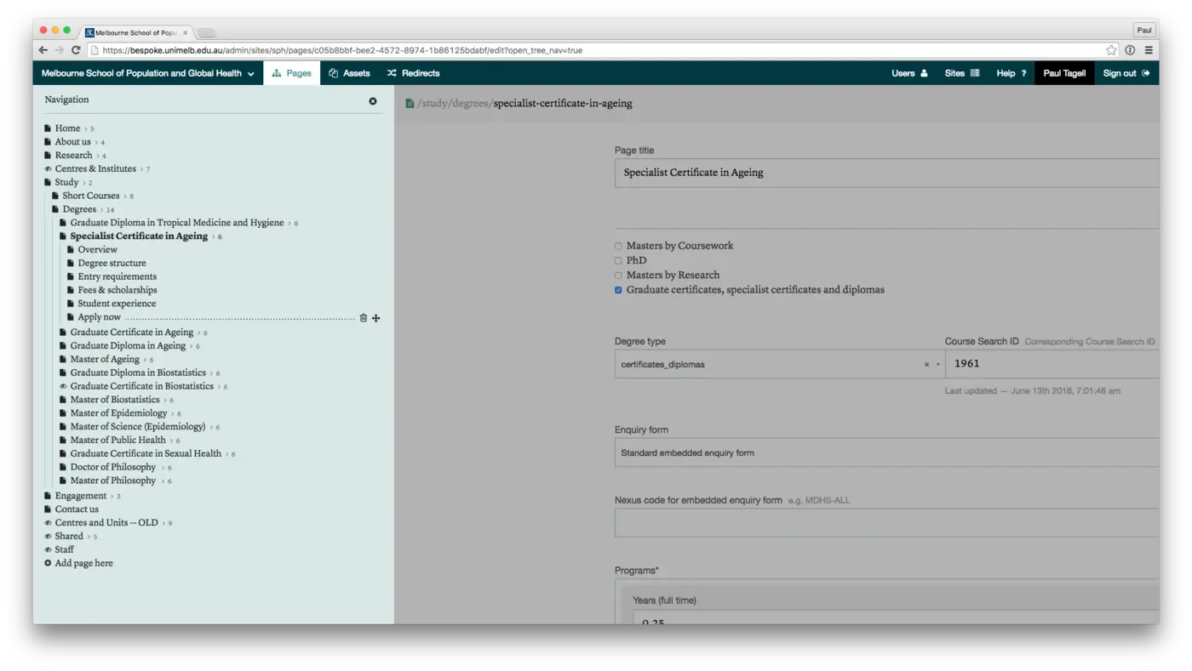Click the eye icon beside Shared
Image resolution: width=1192 pixels, height=671 pixels.
click(x=48, y=537)
